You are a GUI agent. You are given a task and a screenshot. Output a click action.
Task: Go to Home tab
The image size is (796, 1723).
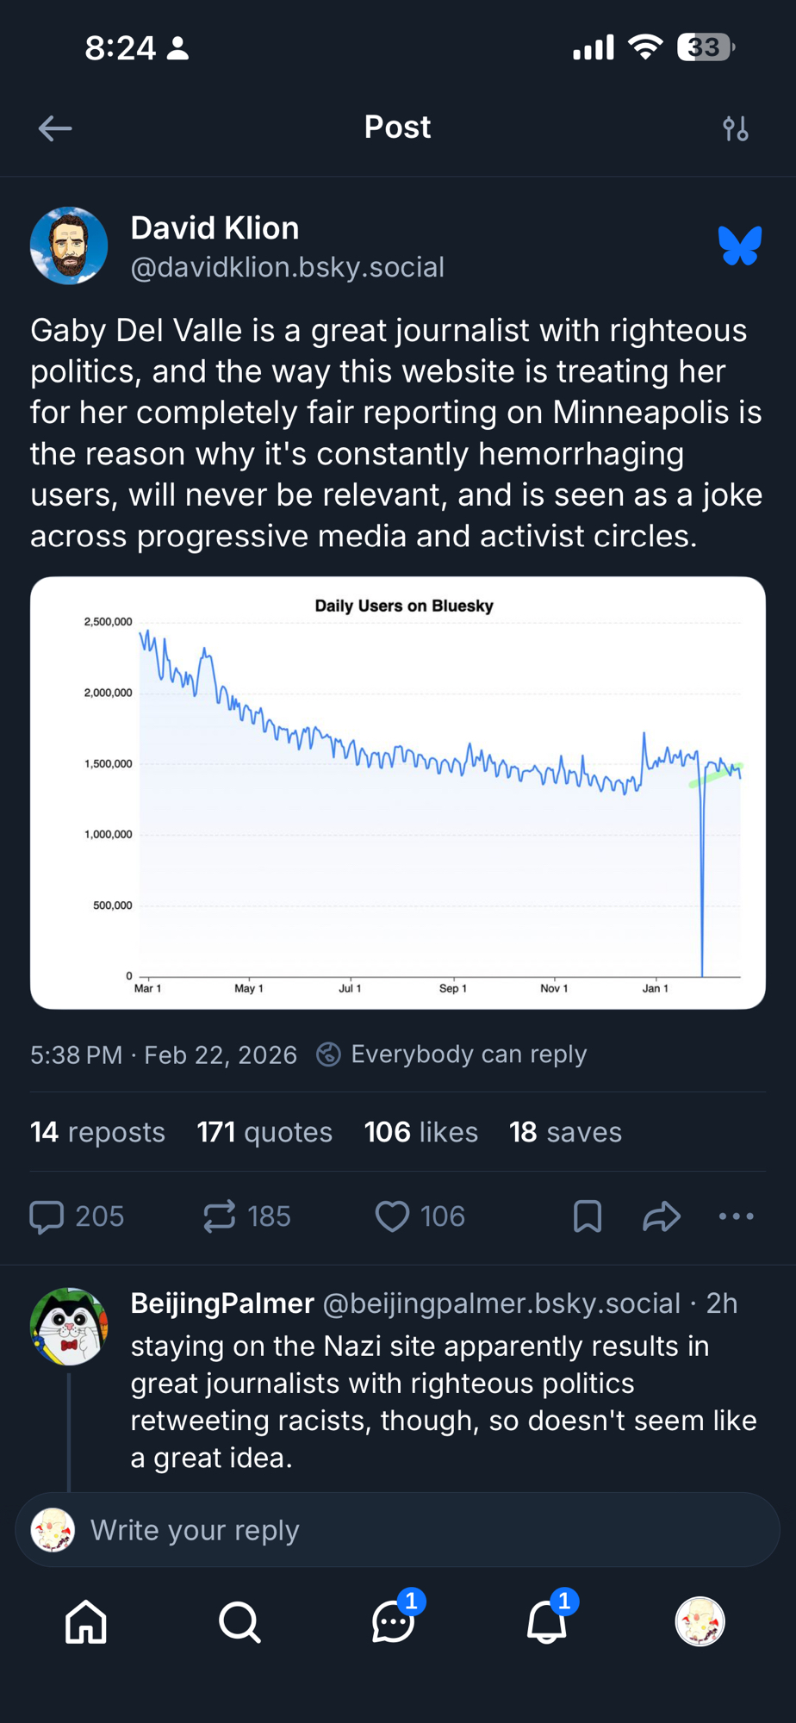pyautogui.click(x=86, y=1622)
